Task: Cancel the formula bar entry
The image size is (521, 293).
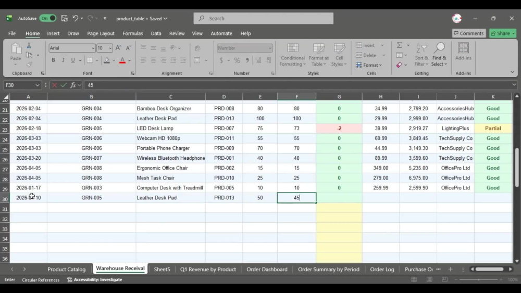Action: [x=55, y=85]
